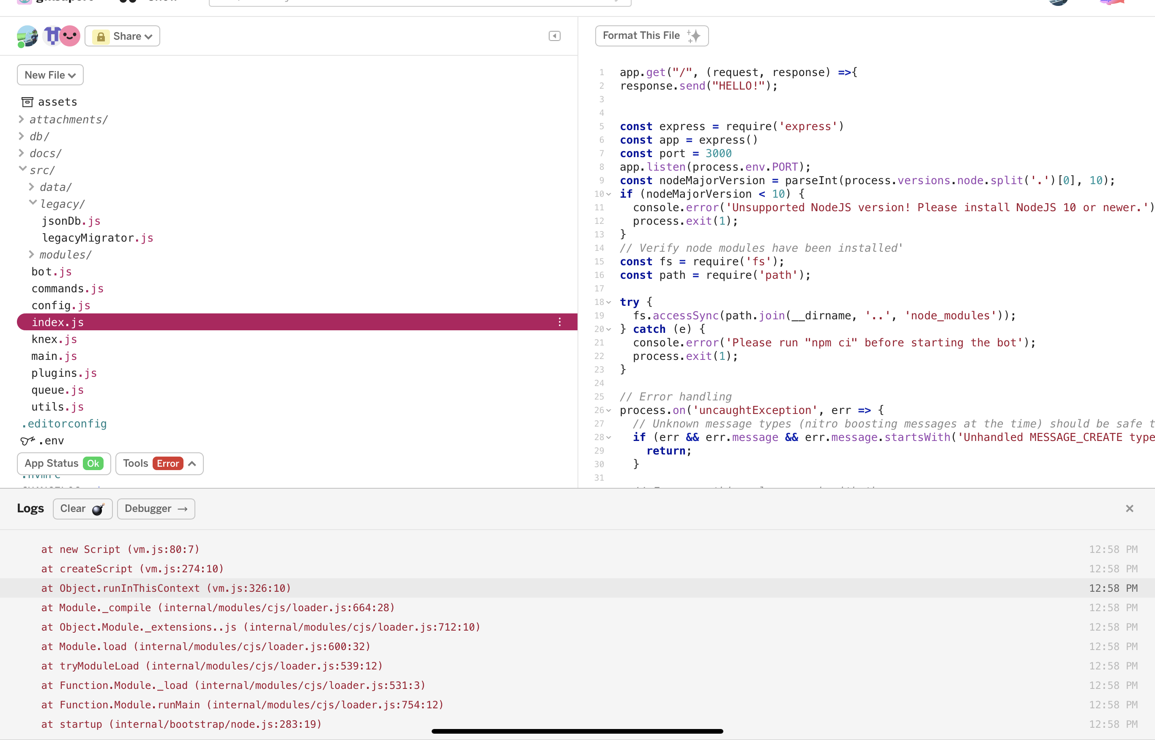Clear the logs
The height and width of the screenshot is (740, 1155).
[x=82, y=509]
